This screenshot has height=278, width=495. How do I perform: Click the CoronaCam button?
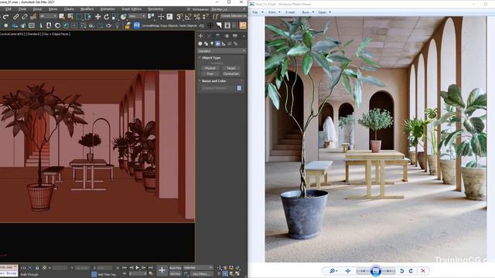(x=231, y=74)
